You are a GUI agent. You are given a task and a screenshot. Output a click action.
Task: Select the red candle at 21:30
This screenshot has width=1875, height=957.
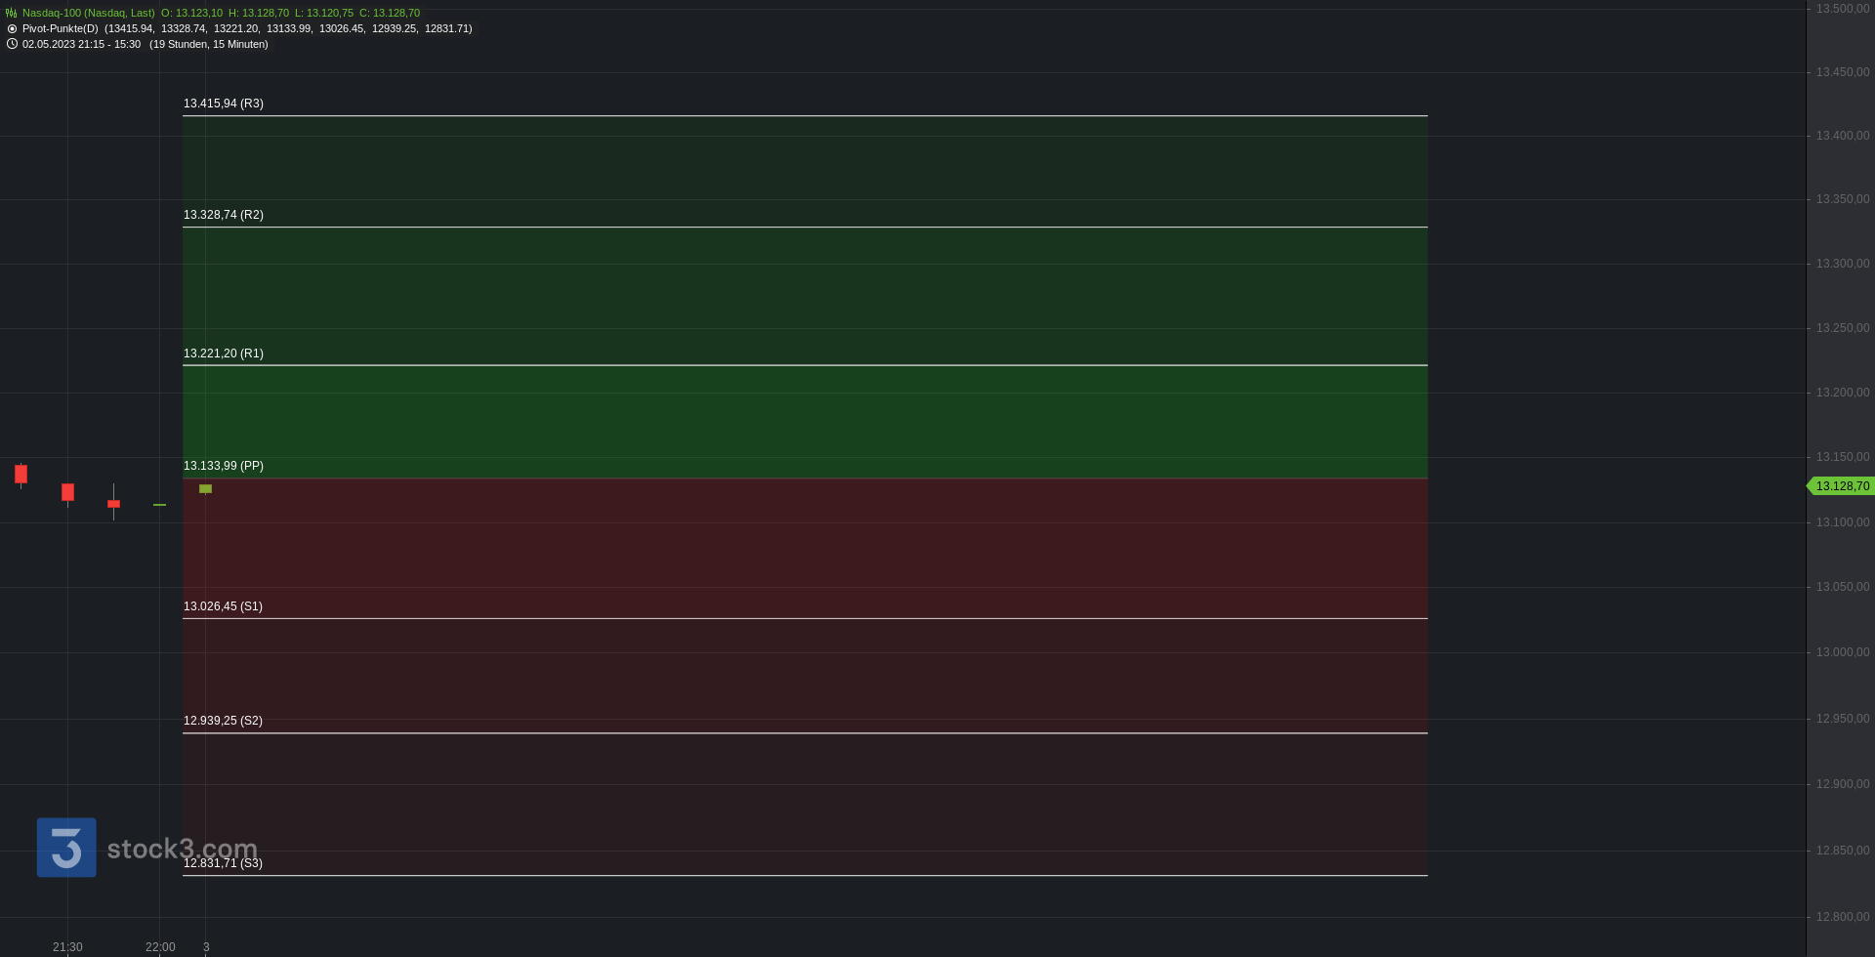point(67,493)
